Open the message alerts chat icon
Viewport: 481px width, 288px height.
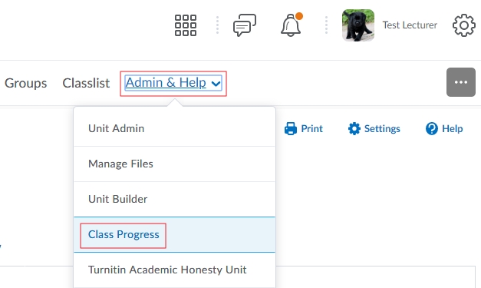(245, 25)
